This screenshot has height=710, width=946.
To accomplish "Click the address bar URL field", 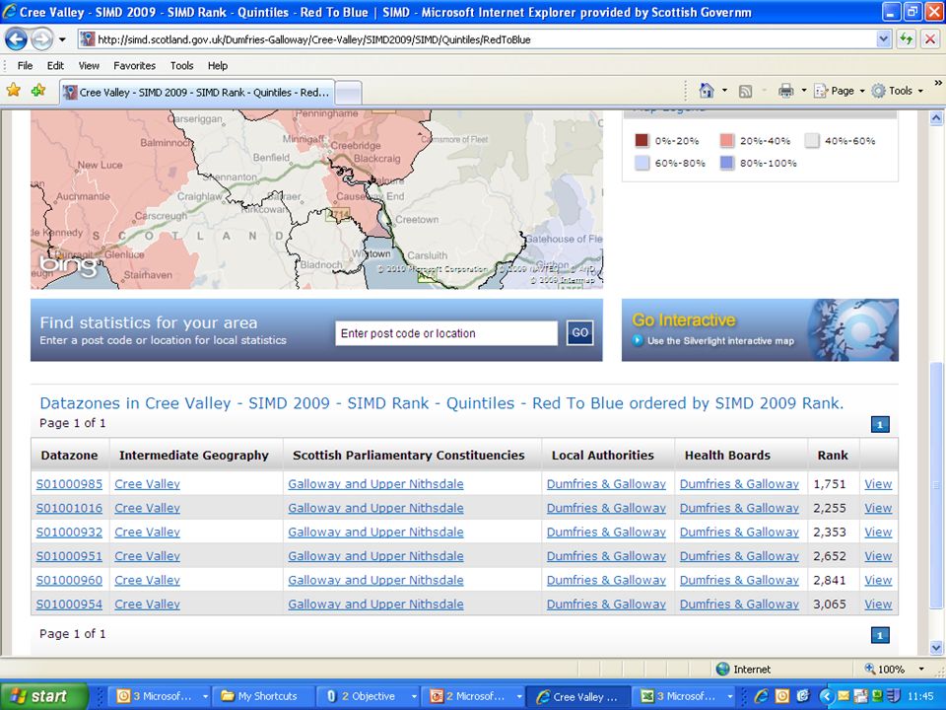I will (477, 39).
